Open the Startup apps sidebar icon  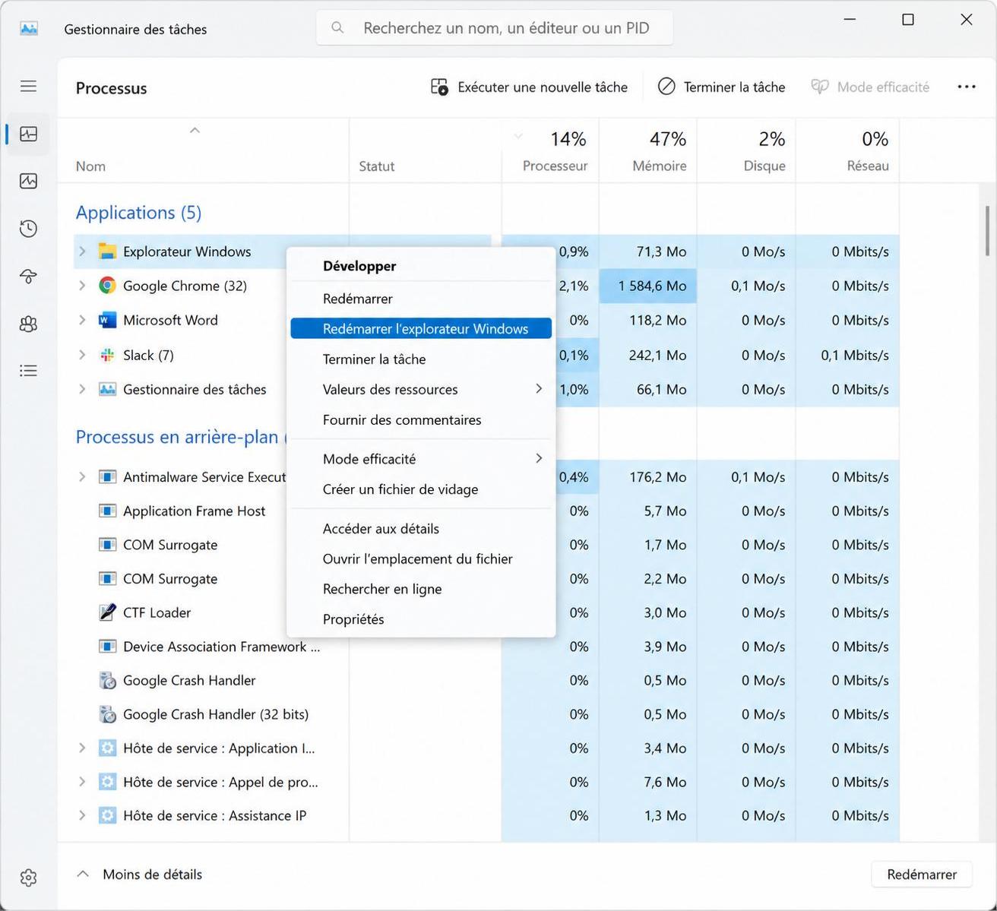pos(28,277)
